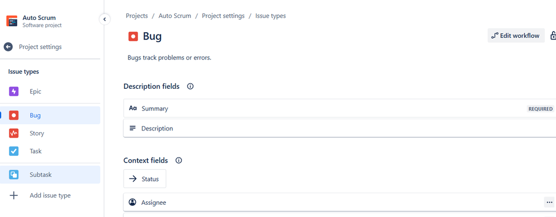Click the Story issue type icon
This screenshot has width=556, height=217.
[14, 133]
